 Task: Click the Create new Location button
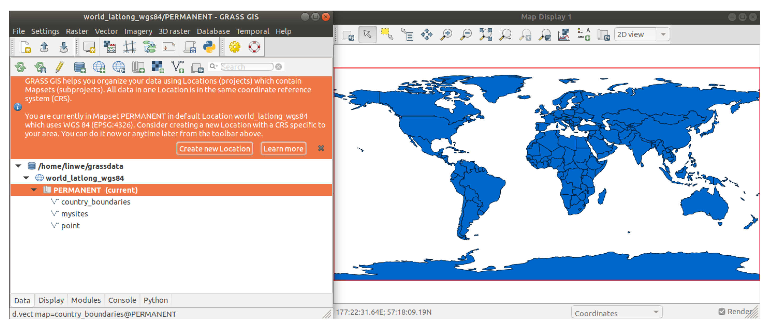[214, 148]
